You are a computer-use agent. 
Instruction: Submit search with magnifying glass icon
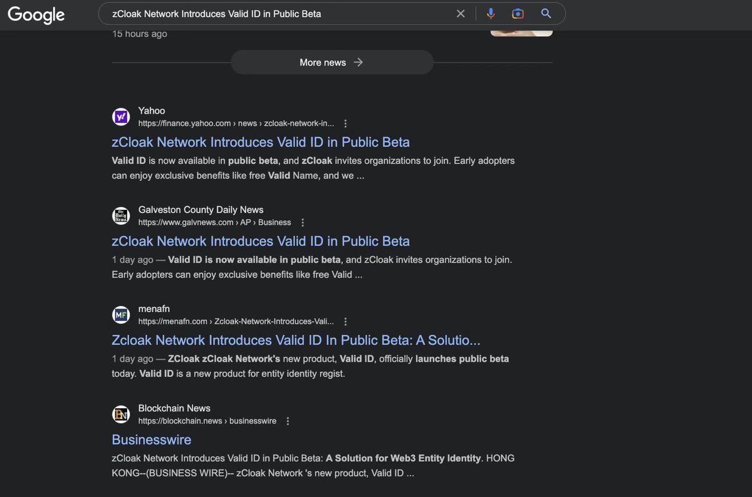(546, 14)
